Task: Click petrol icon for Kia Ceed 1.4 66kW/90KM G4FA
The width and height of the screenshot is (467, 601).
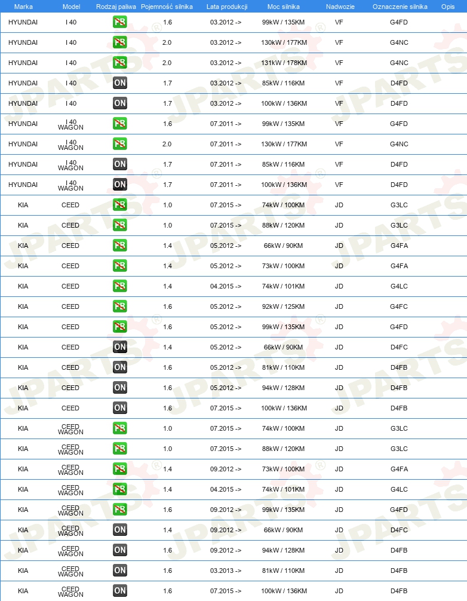Action: tap(120, 246)
